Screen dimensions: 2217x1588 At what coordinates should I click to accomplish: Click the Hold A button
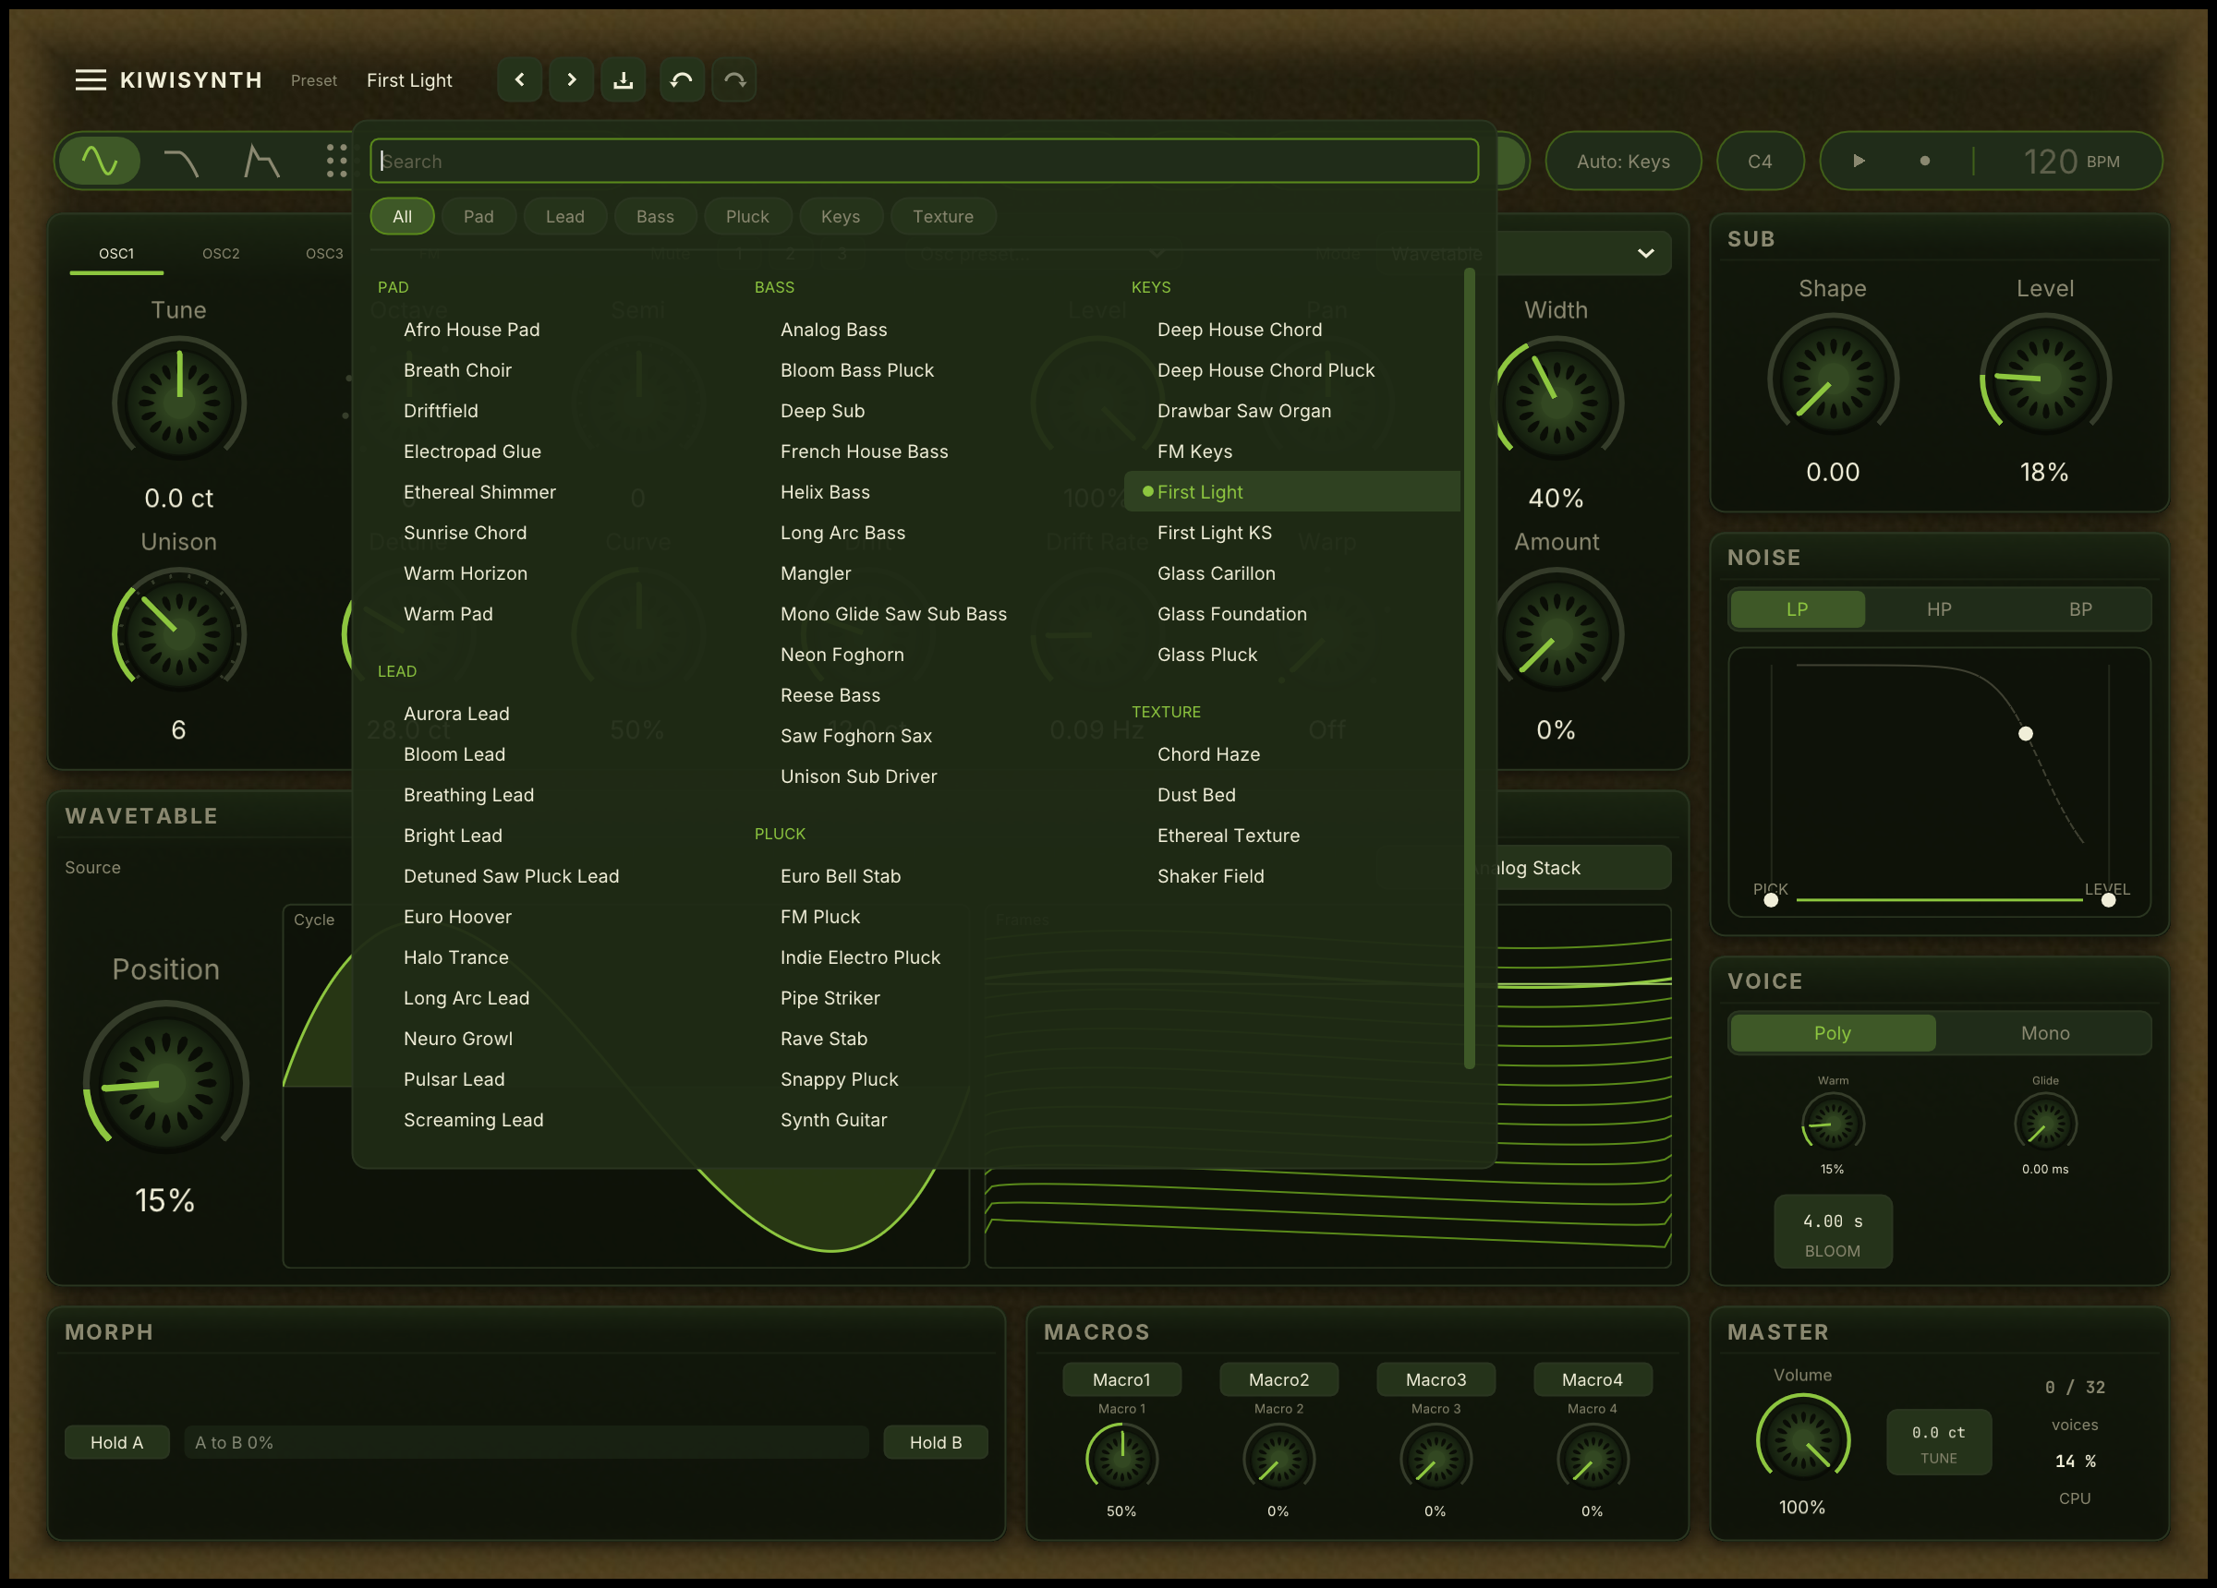[x=116, y=1442]
